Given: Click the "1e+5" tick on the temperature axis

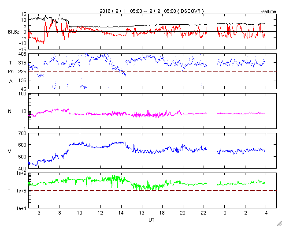Looking at the screenshot, I should click(x=22, y=191).
